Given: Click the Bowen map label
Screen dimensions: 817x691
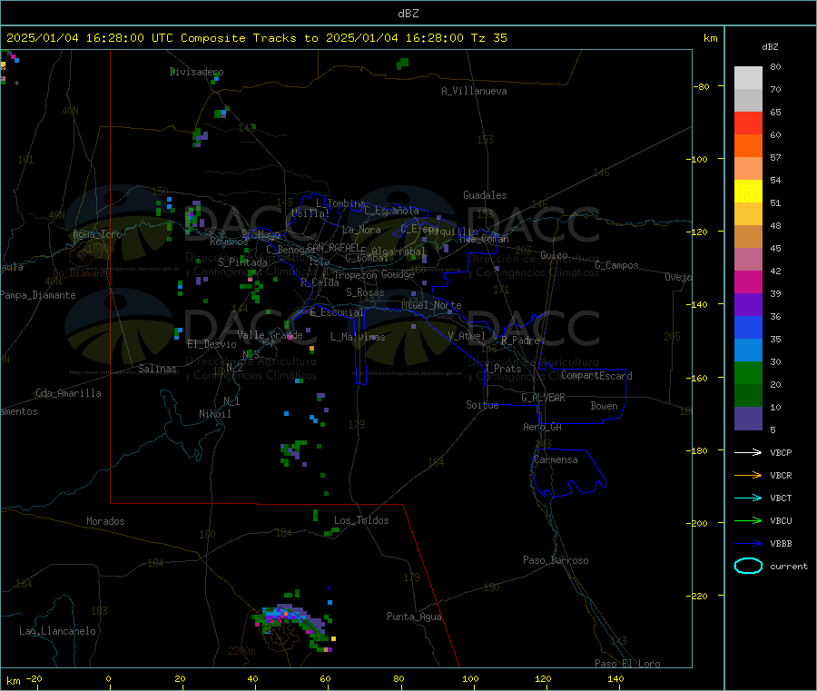Looking at the screenshot, I should coord(604,406).
